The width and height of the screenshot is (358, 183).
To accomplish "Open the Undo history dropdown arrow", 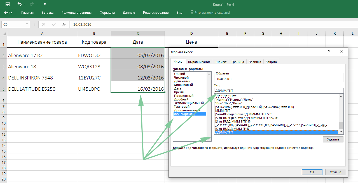I will coord(25,4).
